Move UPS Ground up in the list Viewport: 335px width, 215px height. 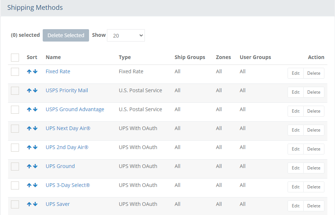[x=29, y=167]
